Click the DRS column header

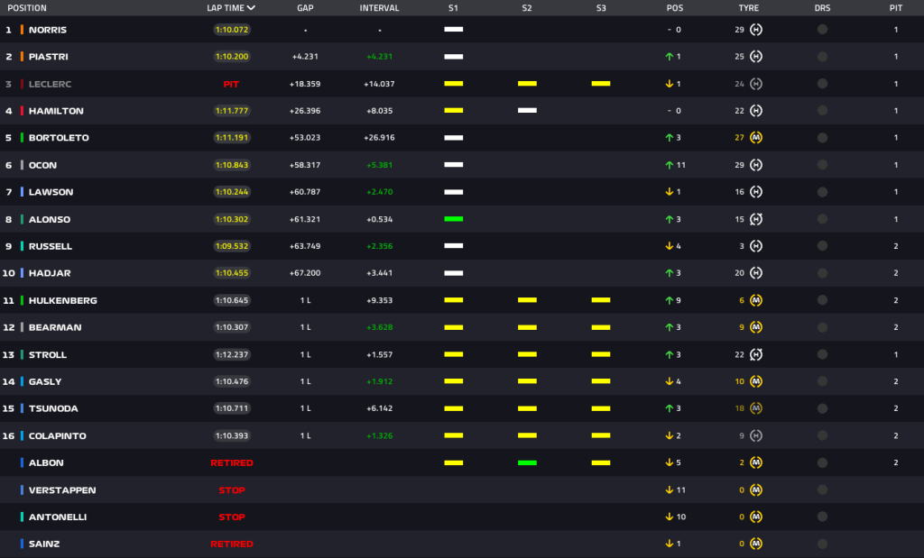(x=822, y=8)
